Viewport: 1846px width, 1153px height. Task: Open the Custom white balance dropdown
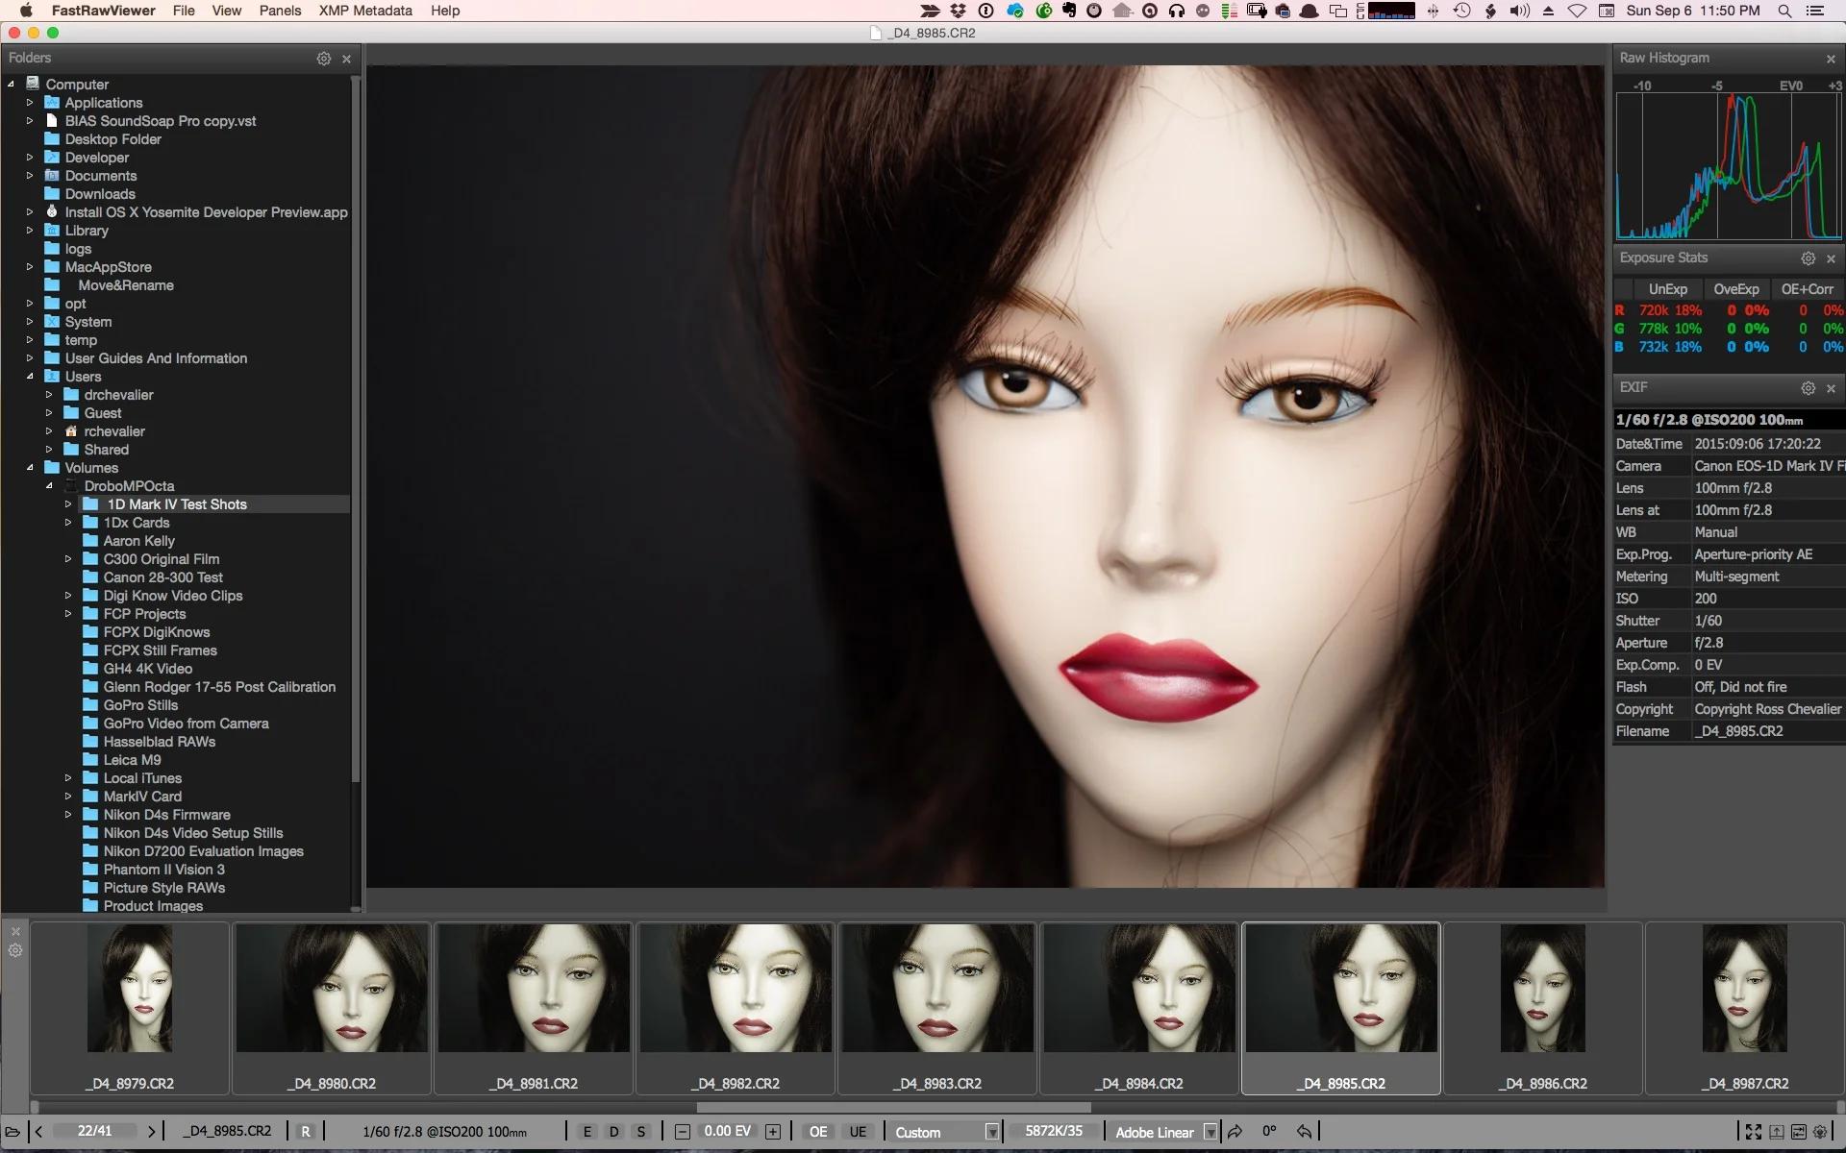[x=991, y=1132]
